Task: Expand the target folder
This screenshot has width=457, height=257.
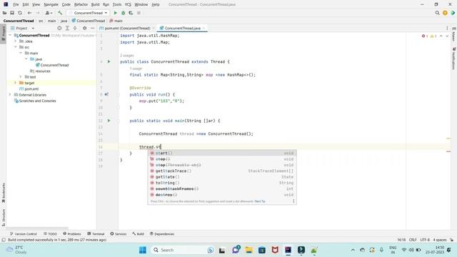Action: [16, 83]
